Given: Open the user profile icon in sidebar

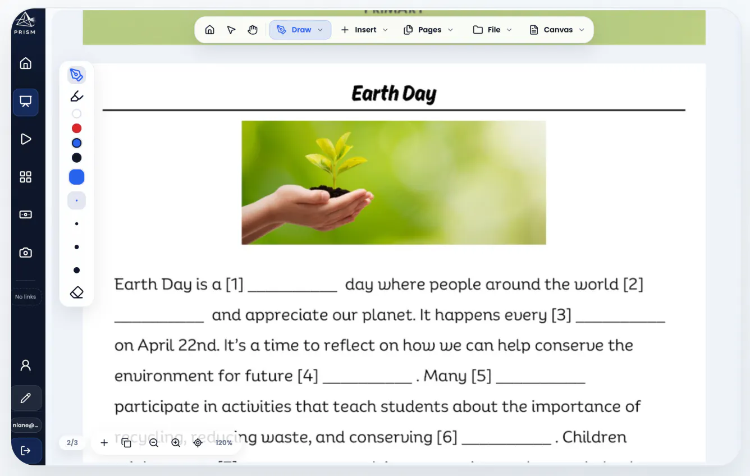Looking at the screenshot, I should pyautogui.click(x=25, y=365).
